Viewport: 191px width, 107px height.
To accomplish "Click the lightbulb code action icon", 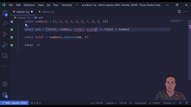I will click(26, 25).
